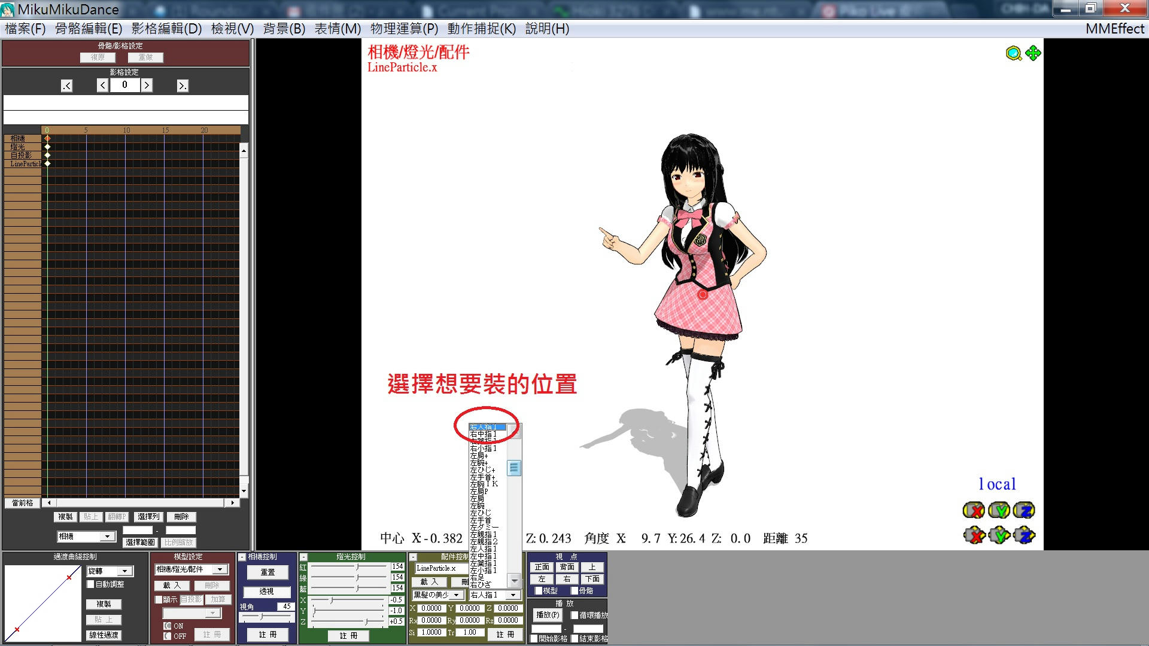Screen dimensions: 1149x646
Task: Click the bone list scrollbar down arrow
Action: tap(514, 580)
